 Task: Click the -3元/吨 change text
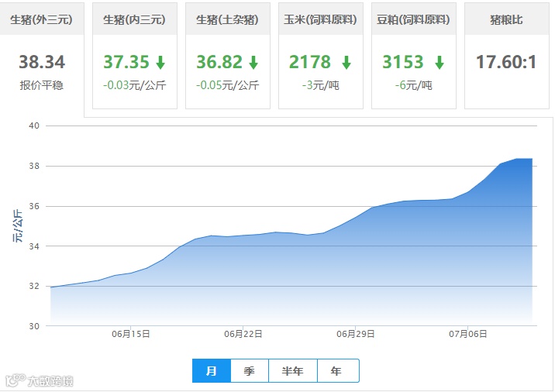tap(321, 85)
